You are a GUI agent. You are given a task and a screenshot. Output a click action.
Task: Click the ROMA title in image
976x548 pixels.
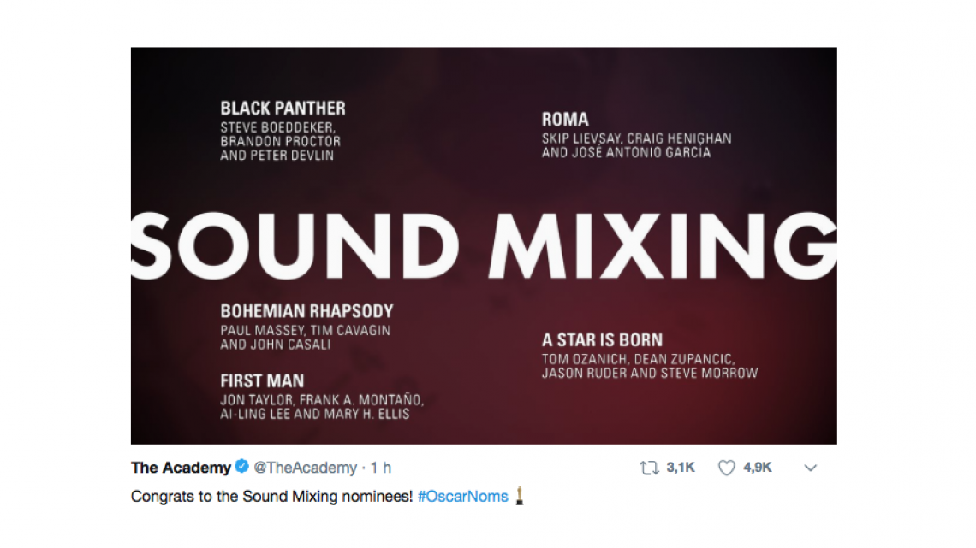tap(565, 120)
